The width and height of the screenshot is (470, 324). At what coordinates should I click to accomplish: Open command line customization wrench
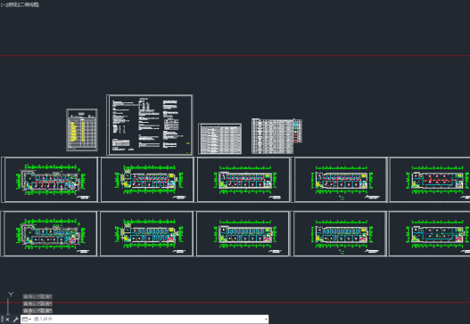(15, 320)
